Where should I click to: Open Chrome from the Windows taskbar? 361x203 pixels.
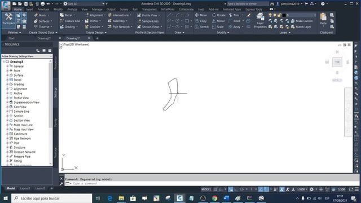[x=214, y=198]
